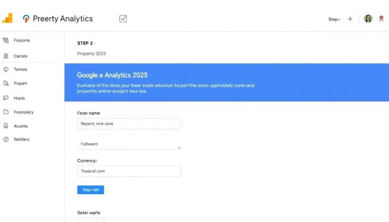Viewport: 389px width, 222px height.
Task: Click the Report time zone input field
Action: coord(129,124)
